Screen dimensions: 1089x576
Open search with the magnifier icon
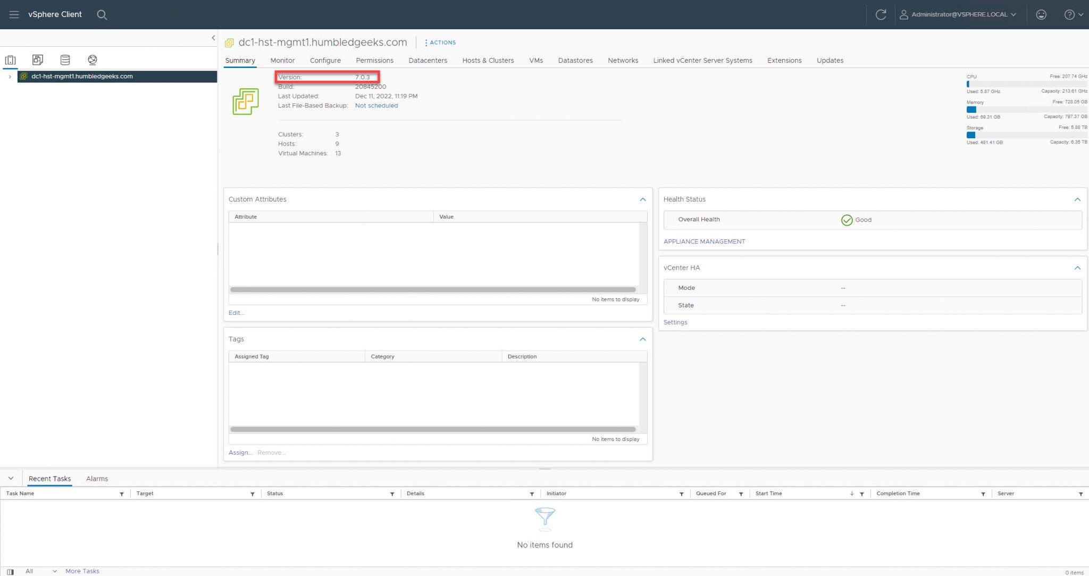(101, 14)
